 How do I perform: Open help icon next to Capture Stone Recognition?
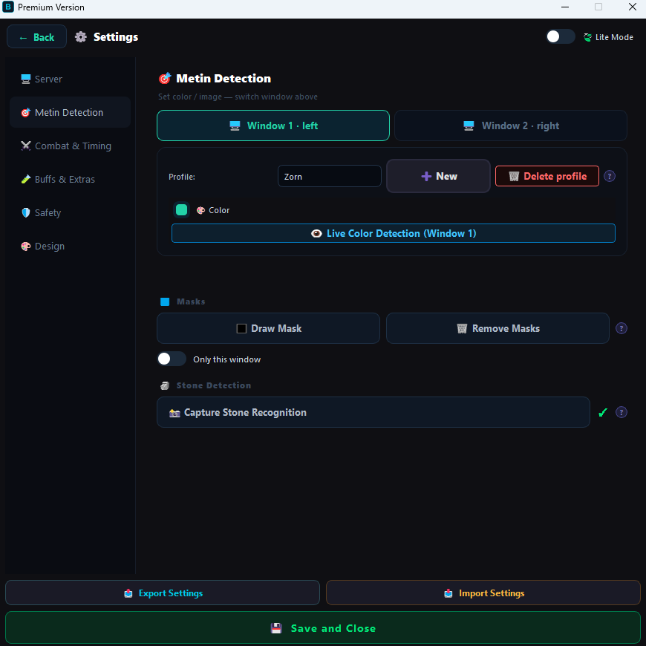(x=621, y=412)
